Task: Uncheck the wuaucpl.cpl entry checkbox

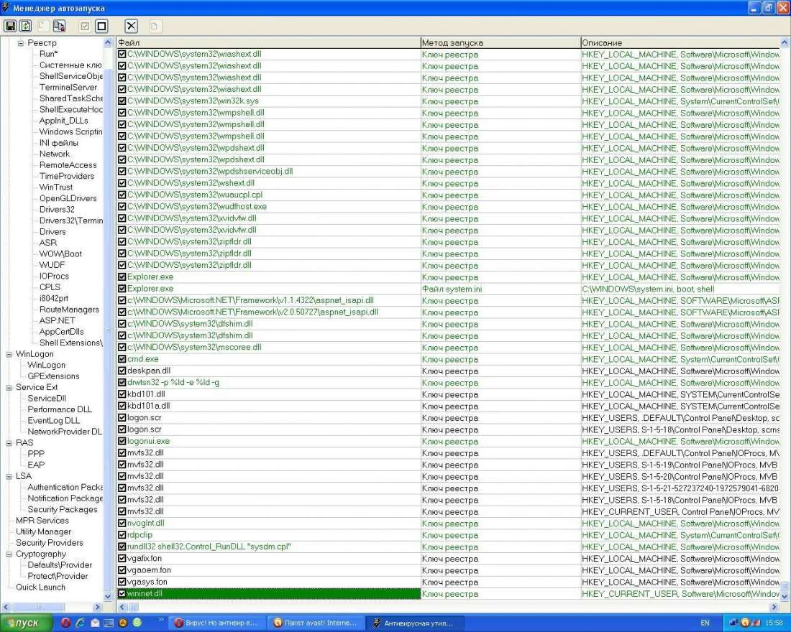Action: (x=122, y=195)
